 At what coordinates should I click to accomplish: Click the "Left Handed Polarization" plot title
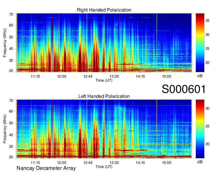104,96
